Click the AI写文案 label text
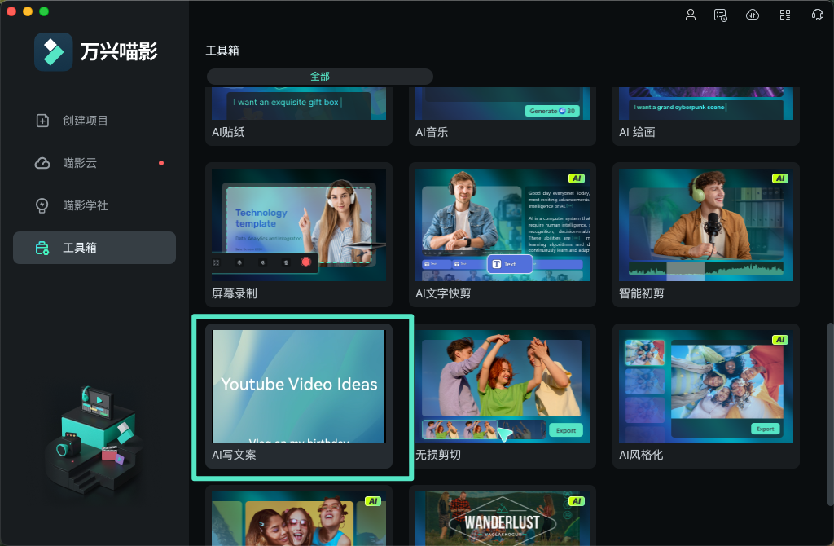 pos(234,455)
